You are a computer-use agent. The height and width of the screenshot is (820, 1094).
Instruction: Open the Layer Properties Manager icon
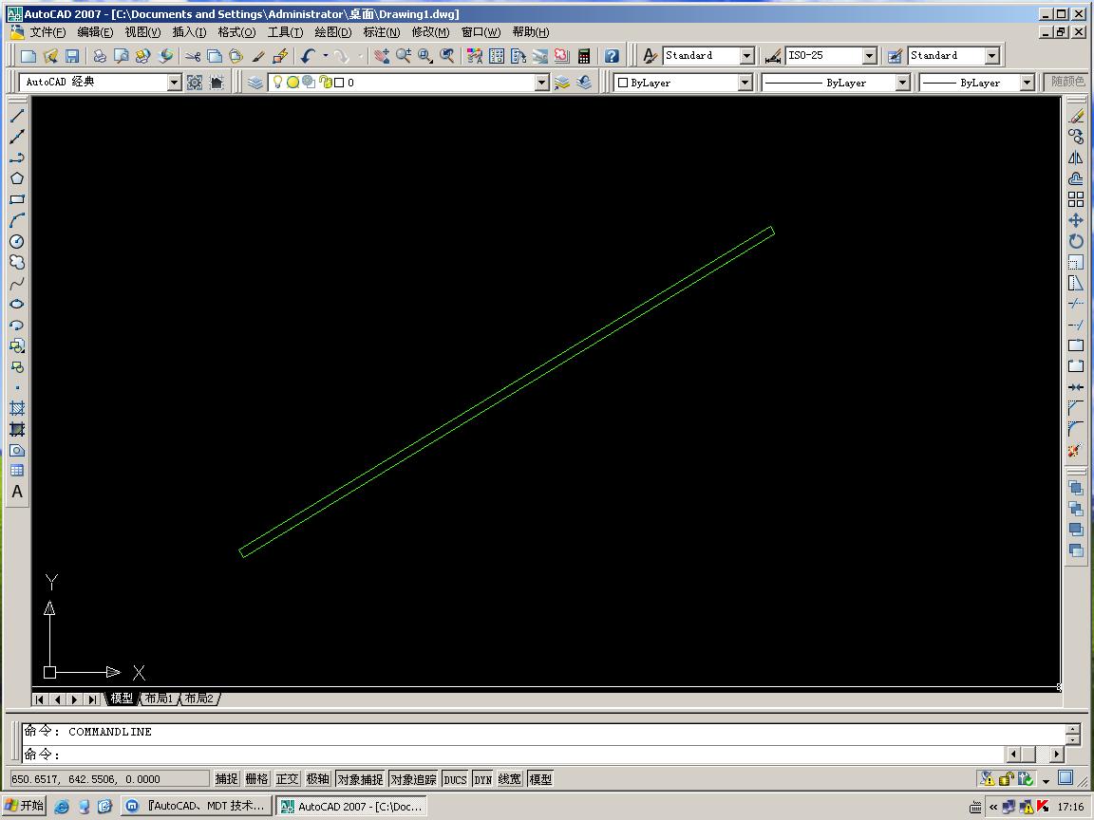(255, 83)
